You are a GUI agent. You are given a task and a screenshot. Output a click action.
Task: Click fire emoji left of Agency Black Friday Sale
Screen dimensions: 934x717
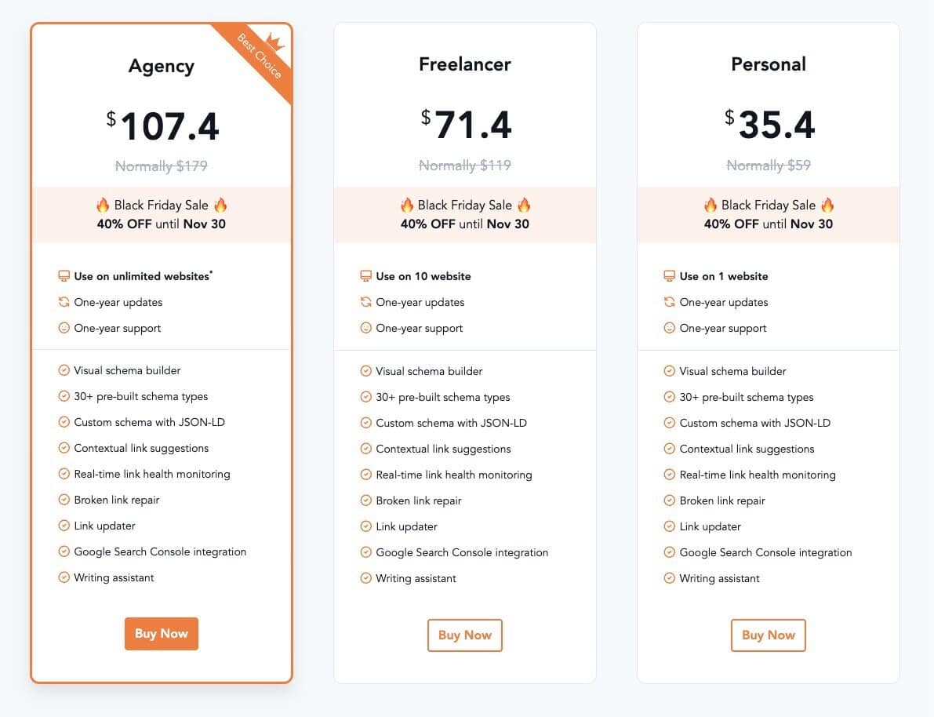[103, 206]
